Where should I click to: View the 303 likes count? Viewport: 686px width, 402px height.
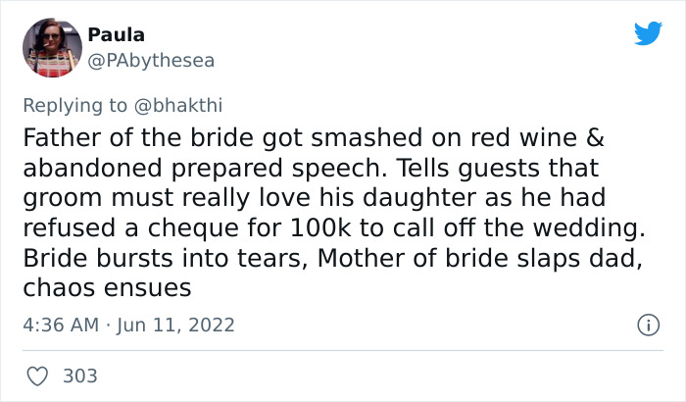coord(80,376)
